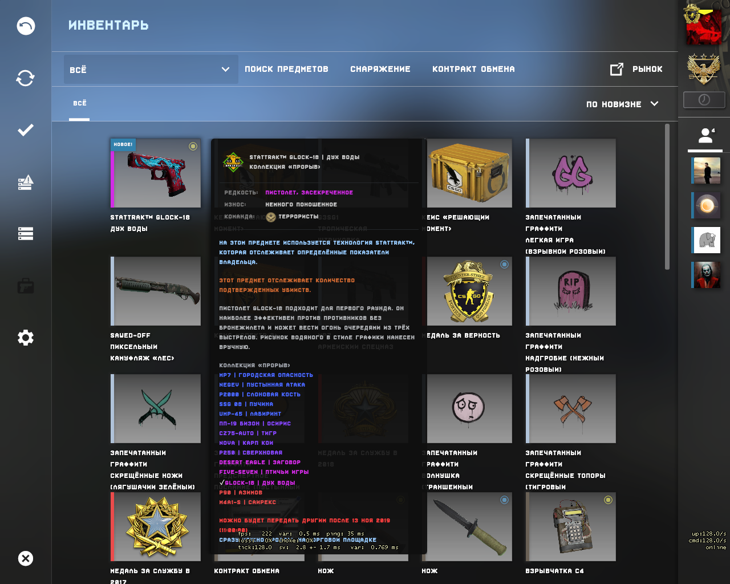Screen dimensions: 730x584
Task: Click the SSG 08 | Пучина link
Action: pyautogui.click(x=246, y=404)
